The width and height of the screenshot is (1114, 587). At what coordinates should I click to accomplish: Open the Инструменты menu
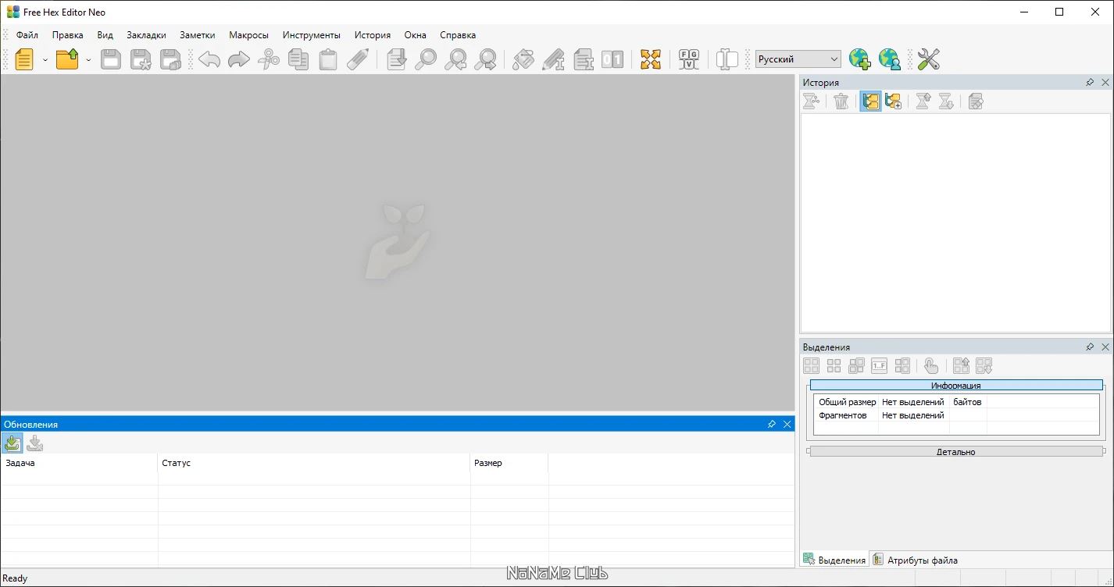pos(312,35)
